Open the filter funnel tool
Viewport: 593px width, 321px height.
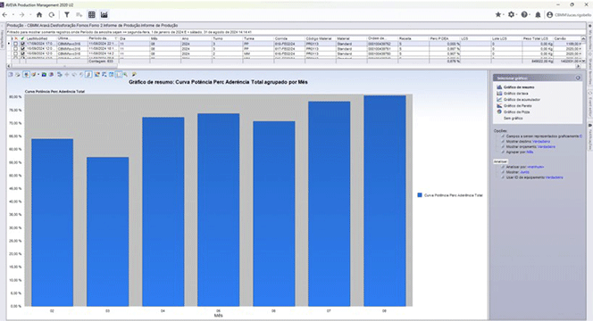point(67,15)
